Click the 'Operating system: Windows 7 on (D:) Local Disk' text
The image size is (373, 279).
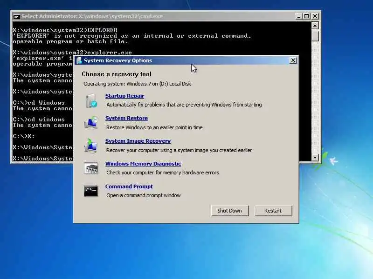click(x=137, y=84)
